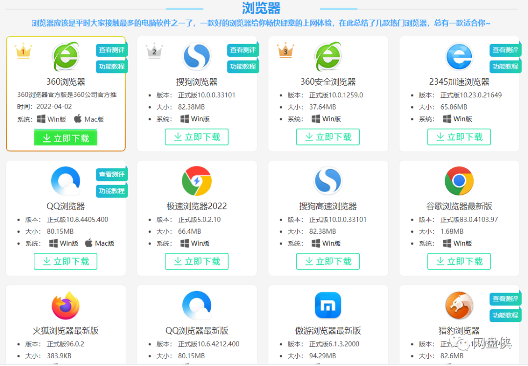Click the 搜狗浏览器 logo icon
Image resolution: width=528 pixels, height=366 pixels.
[x=197, y=56]
